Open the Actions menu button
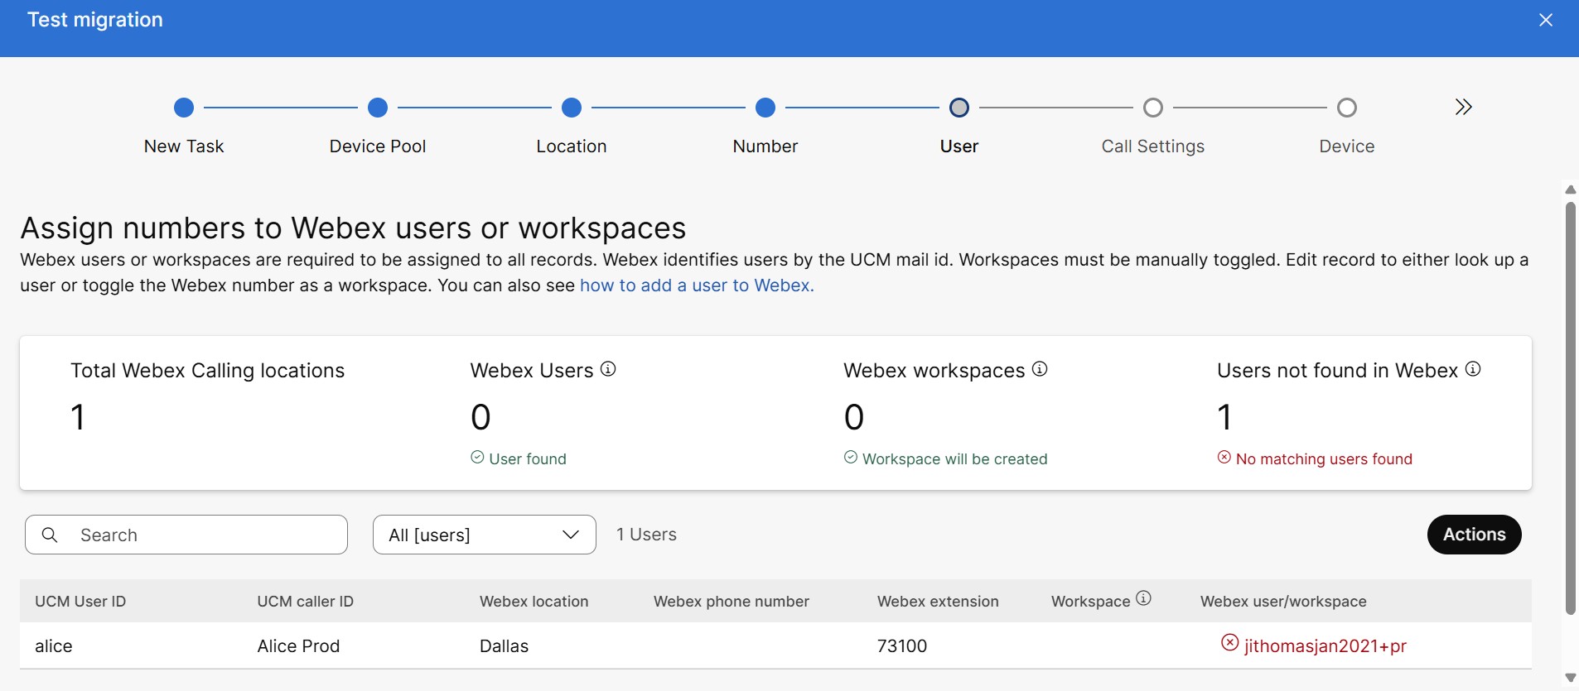 click(x=1474, y=535)
